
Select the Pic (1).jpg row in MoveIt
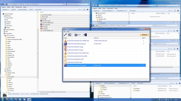click(105, 47)
